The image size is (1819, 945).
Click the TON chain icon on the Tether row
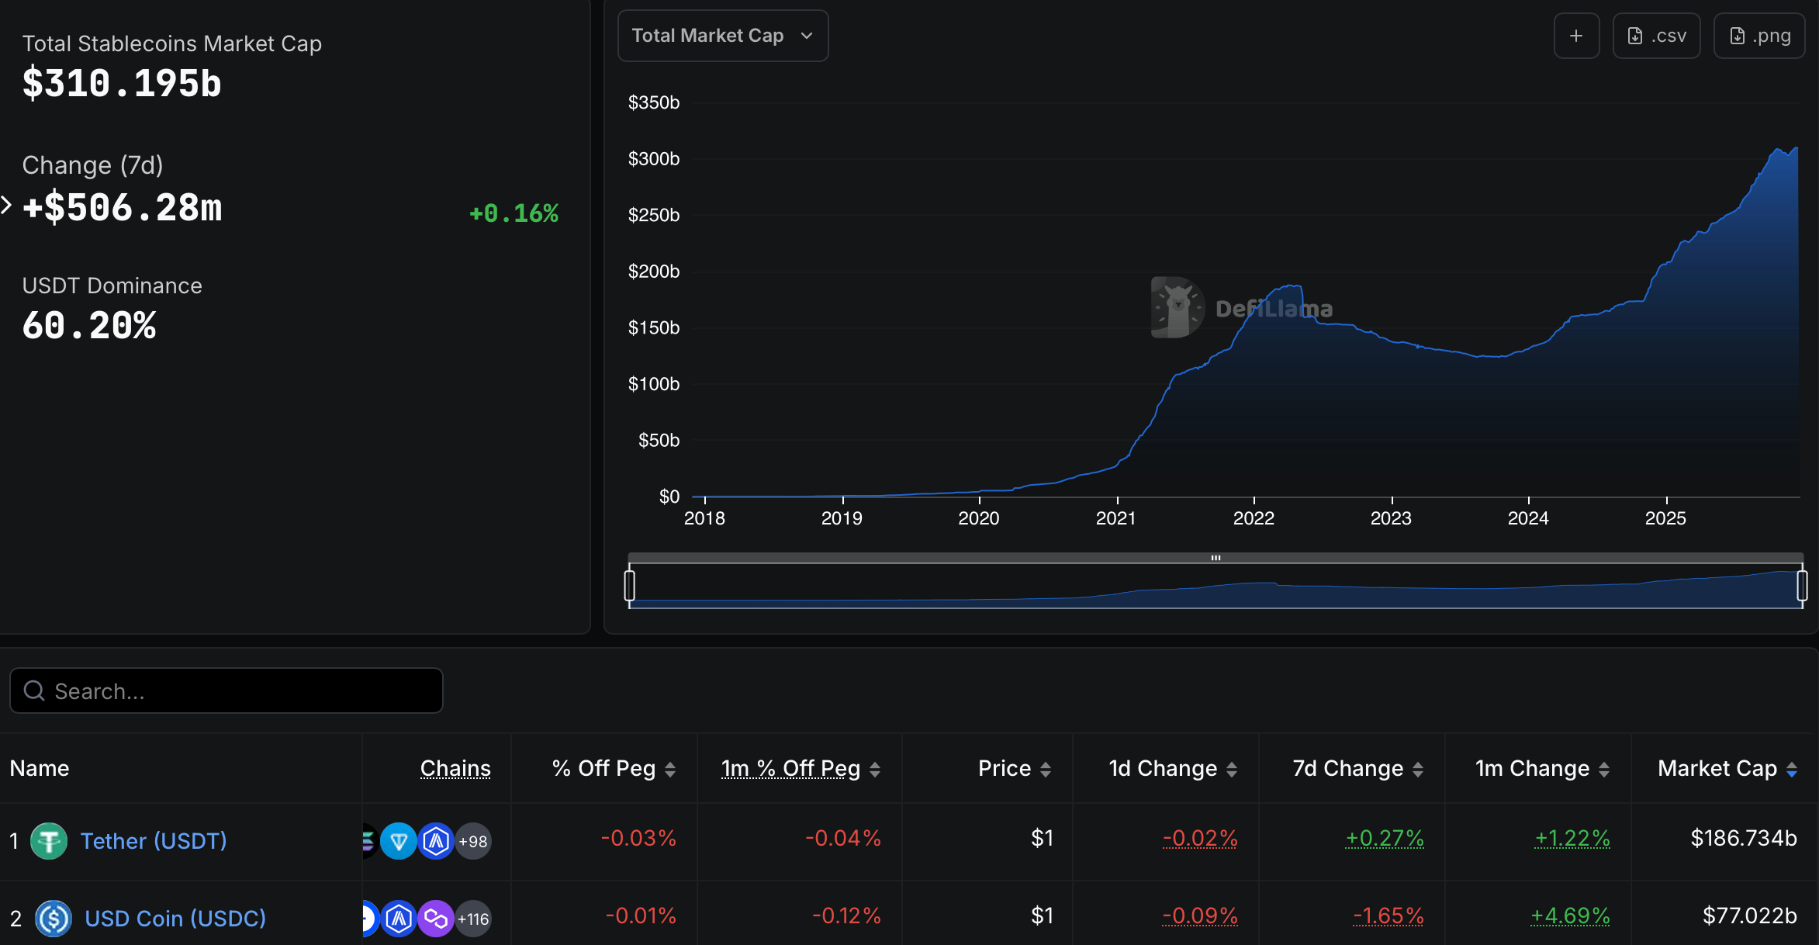399,840
